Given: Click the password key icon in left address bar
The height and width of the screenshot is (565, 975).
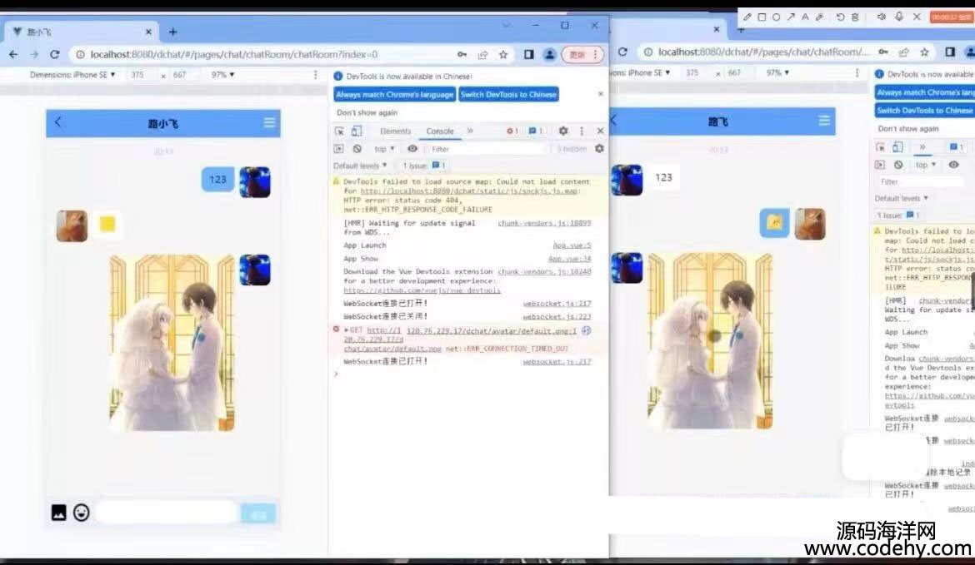Looking at the screenshot, I should [x=462, y=55].
